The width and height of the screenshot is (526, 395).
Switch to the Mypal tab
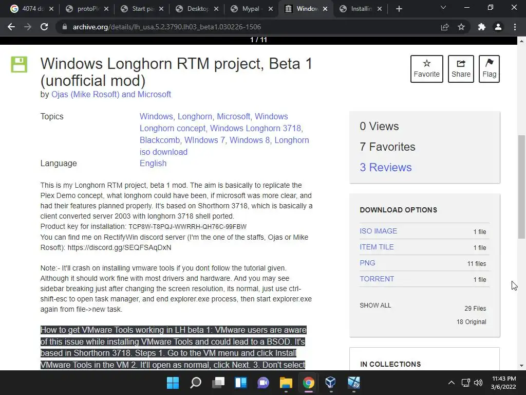point(248,9)
